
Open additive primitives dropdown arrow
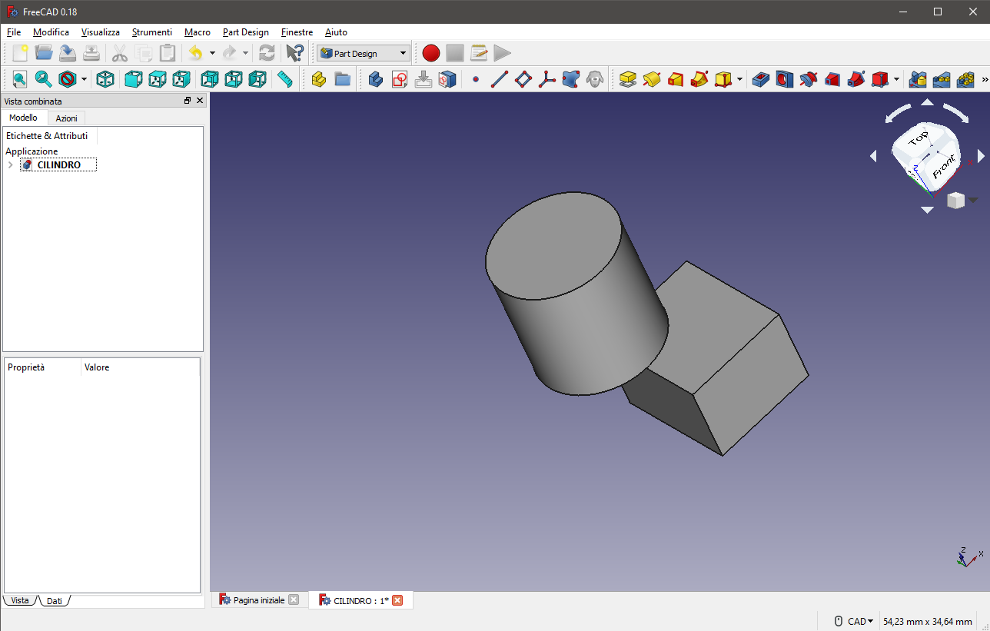(x=739, y=79)
